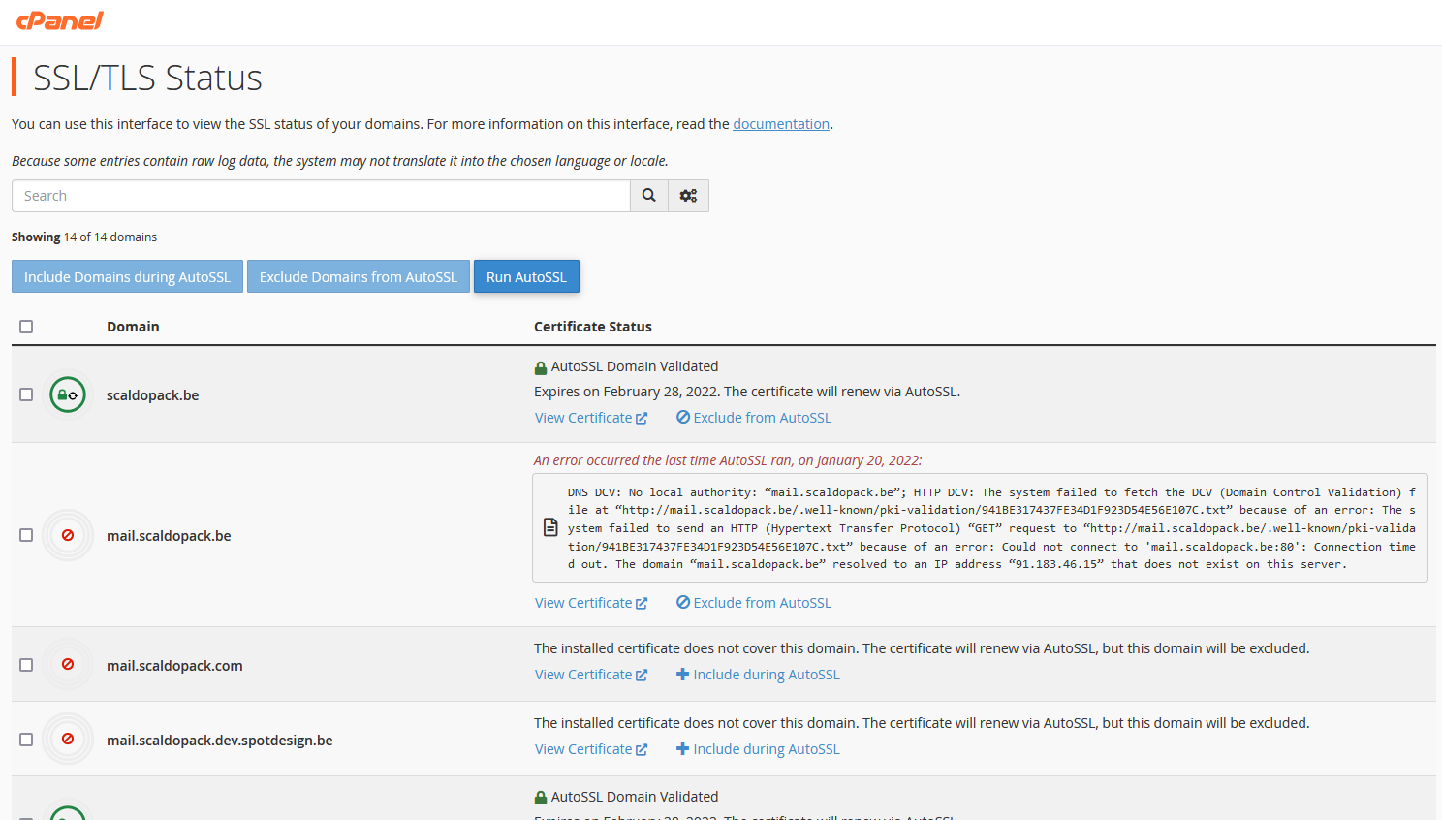Open the documentation link
Screen dimensions: 1442x820
tap(781, 124)
